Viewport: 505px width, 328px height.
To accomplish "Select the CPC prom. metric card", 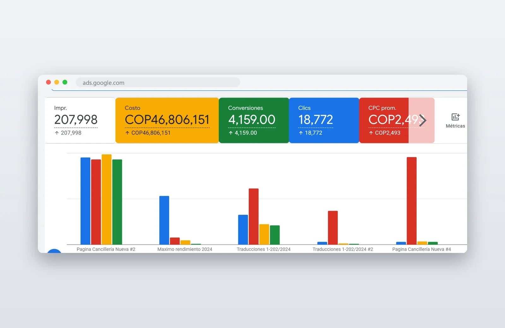I will click(397, 120).
